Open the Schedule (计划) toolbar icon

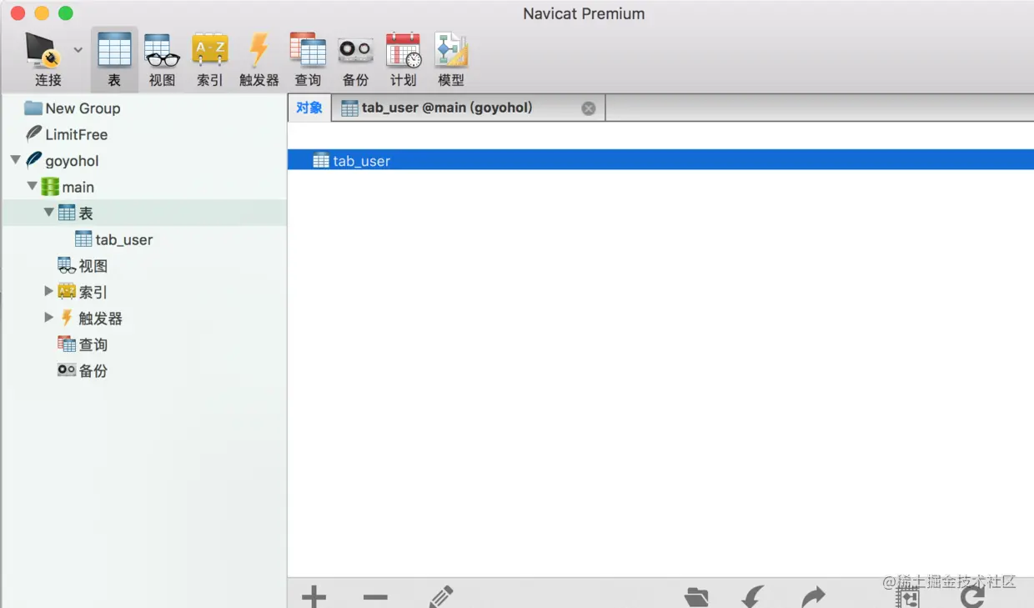(x=404, y=59)
